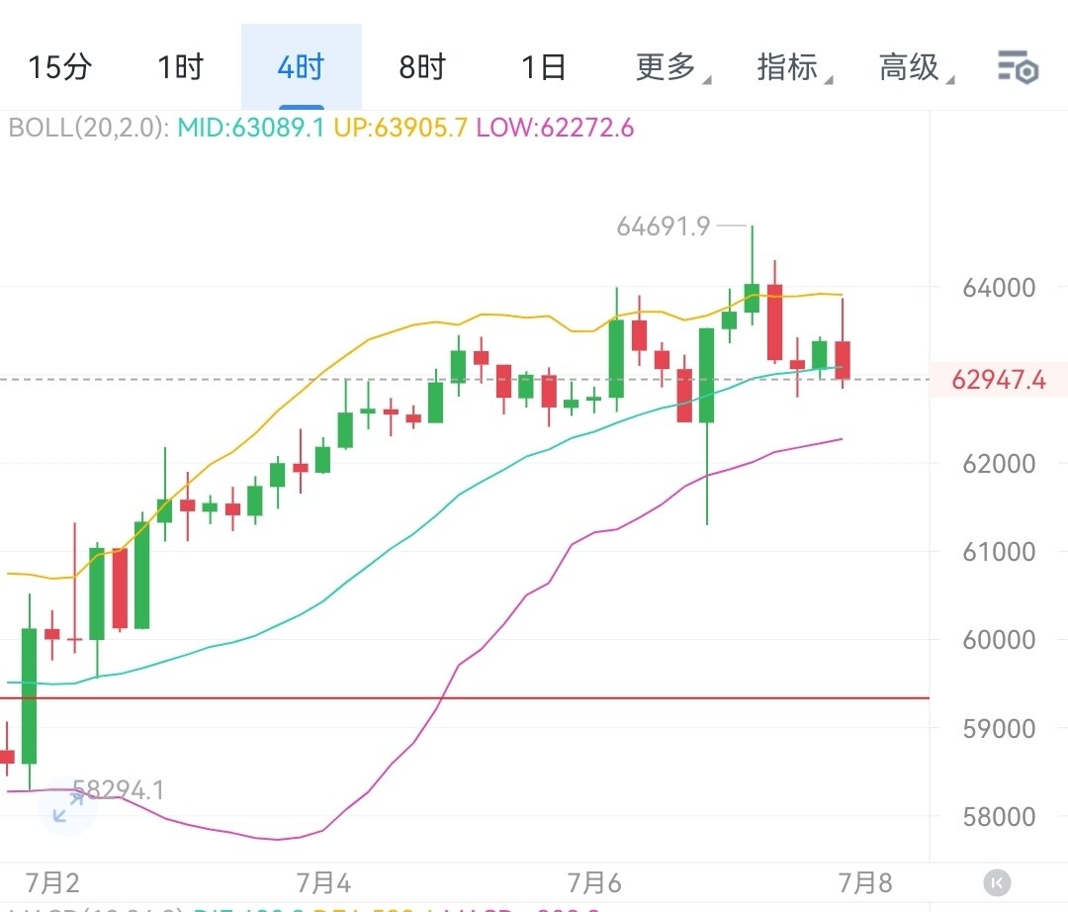Tap the UP:63905.7 value
Screen dimensions: 1068x912
click(x=400, y=128)
